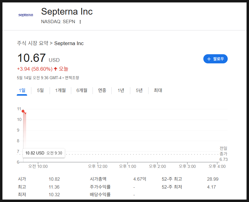249x202 pixels.
Task: Click the blue 팔로우 follow button
Action: 215,59
